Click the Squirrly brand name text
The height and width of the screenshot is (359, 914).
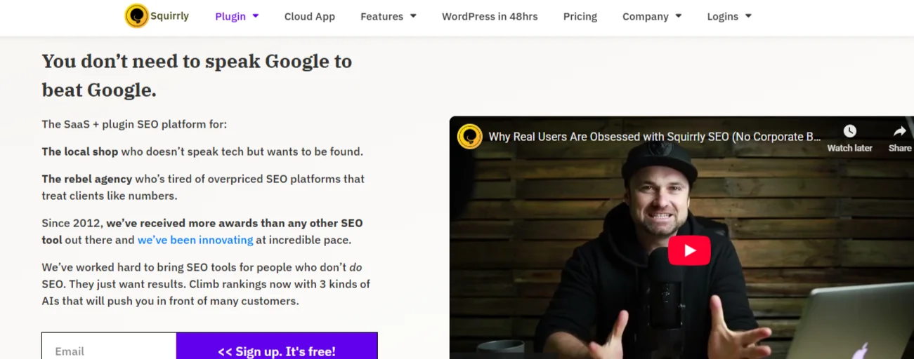point(169,15)
